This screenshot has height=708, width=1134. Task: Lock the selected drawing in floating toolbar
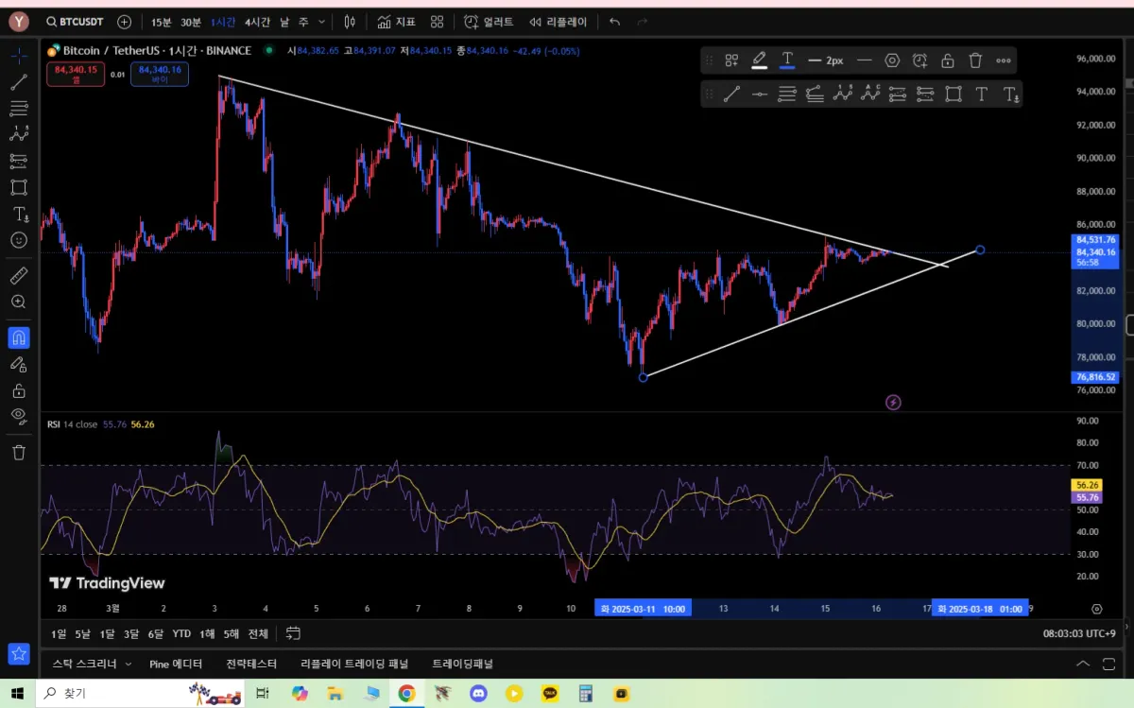click(x=948, y=60)
